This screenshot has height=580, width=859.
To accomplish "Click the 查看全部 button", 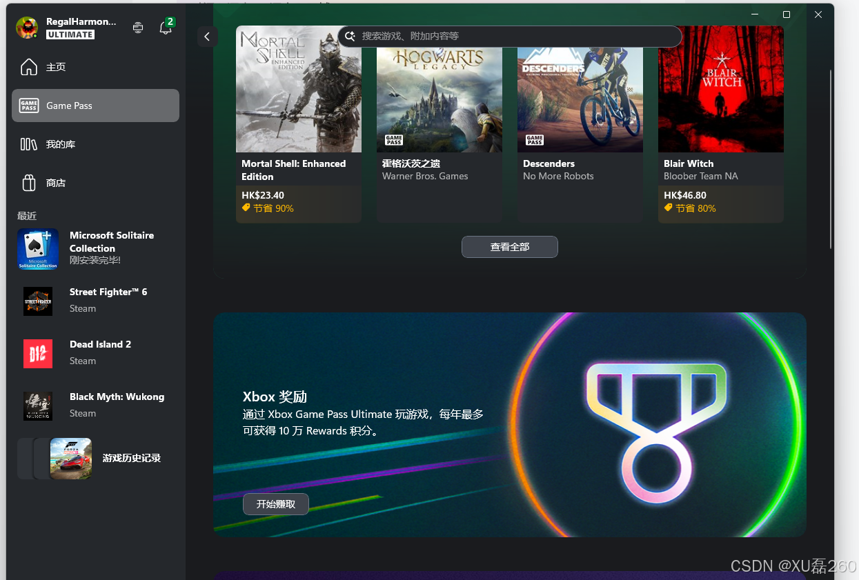I will tap(510, 247).
